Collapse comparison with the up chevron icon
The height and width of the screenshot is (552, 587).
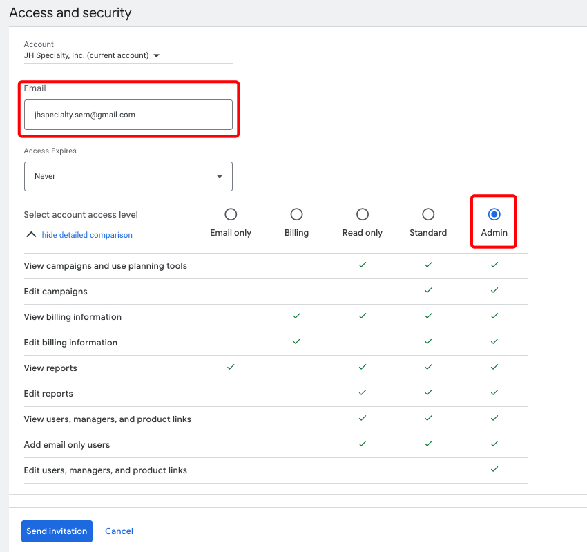(31, 234)
